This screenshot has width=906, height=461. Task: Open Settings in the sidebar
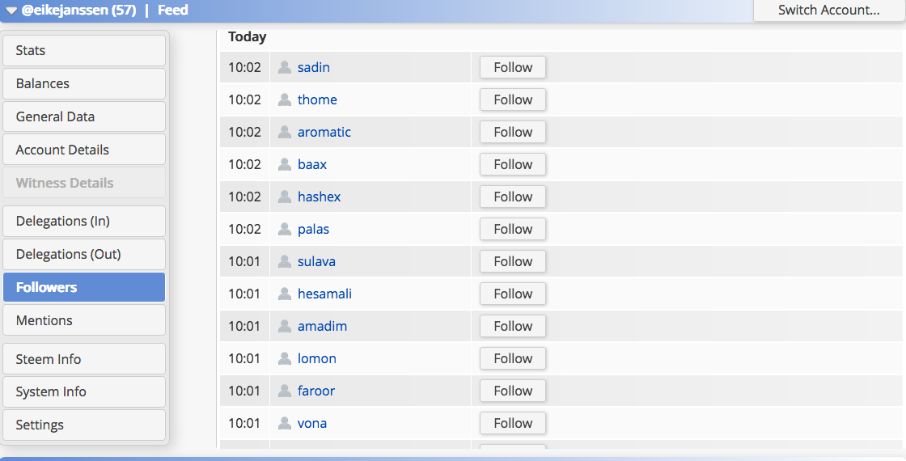[x=84, y=425]
